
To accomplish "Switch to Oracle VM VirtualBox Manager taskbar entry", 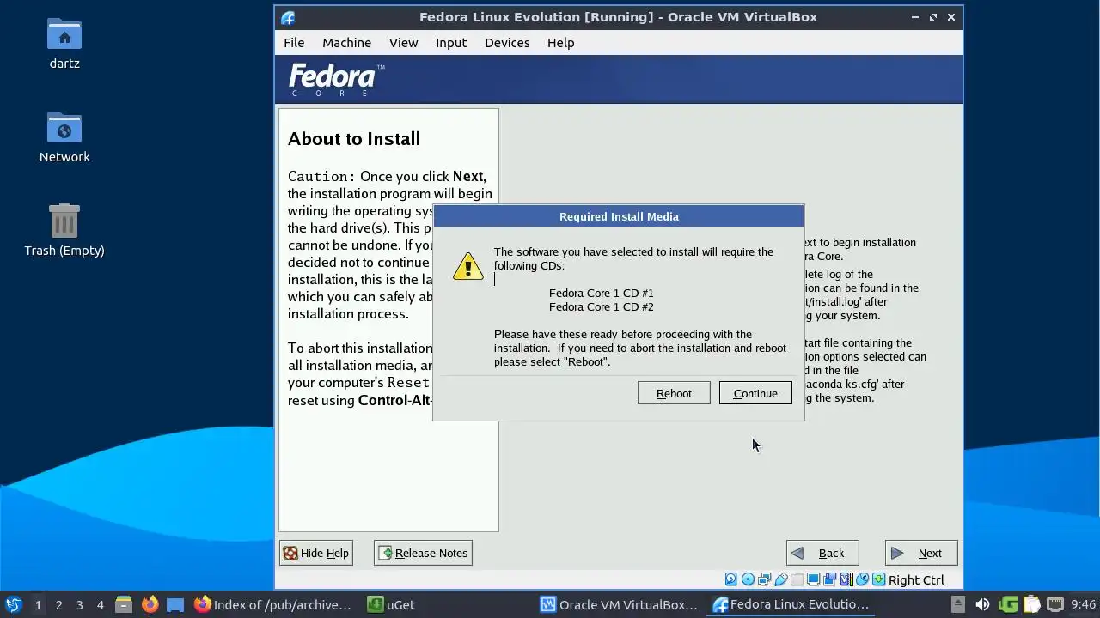I will point(620,604).
